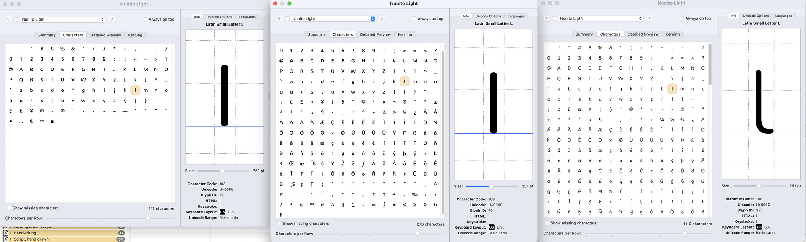Open Unicode Options tab in right window
This screenshot has height=242, width=806.
tap(756, 16)
